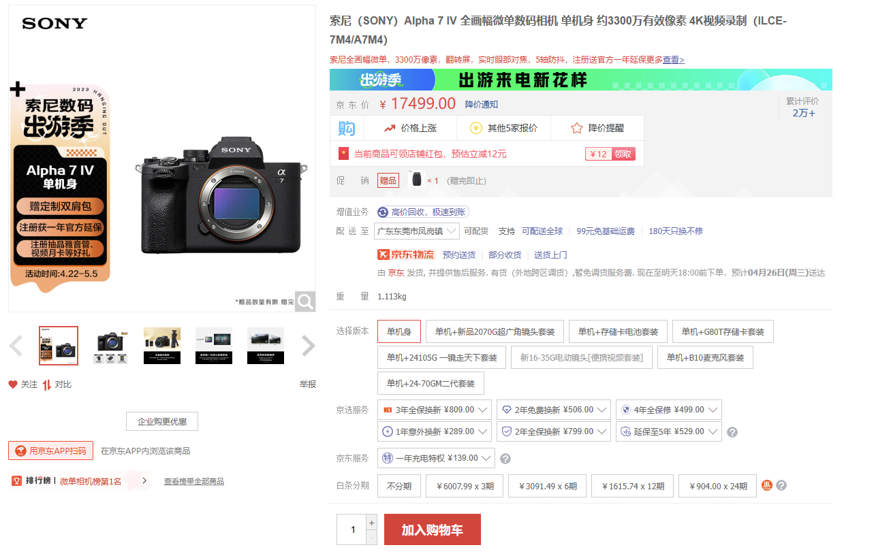Screen dimensions: 891x556
Task: Select 单机+存储卡电池套装 version
Action: [x=619, y=331]
